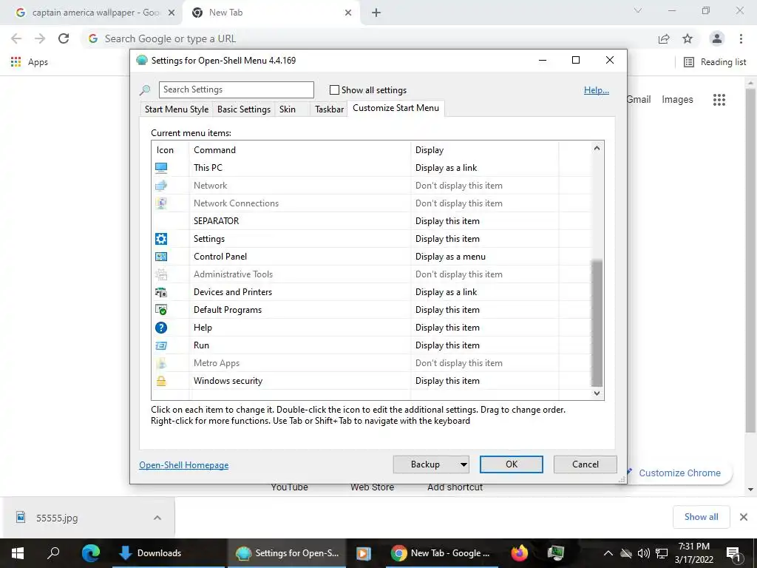Switch to Start Menu Style tab

pos(177,109)
